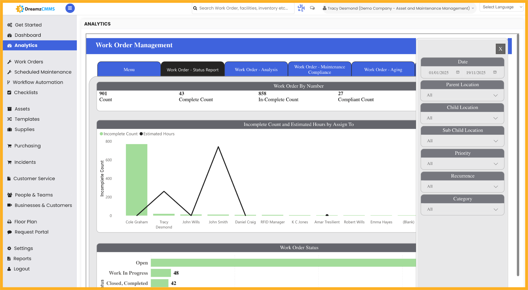Click the DreamzCMMS logo
The image size is (528, 290).
click(x=35, y=9)
